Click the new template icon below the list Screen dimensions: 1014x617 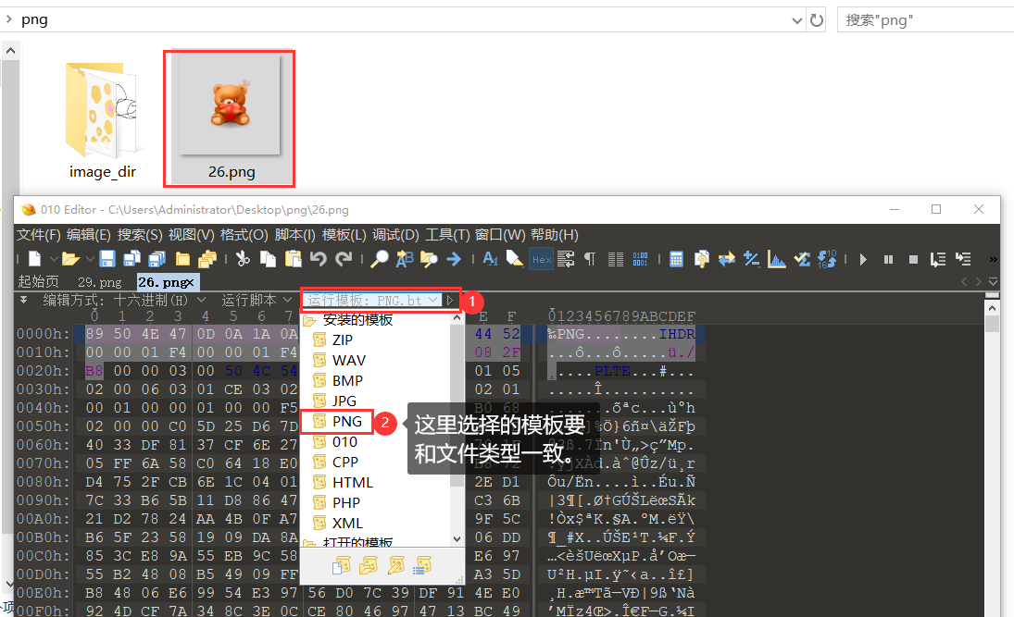[342, 565]
